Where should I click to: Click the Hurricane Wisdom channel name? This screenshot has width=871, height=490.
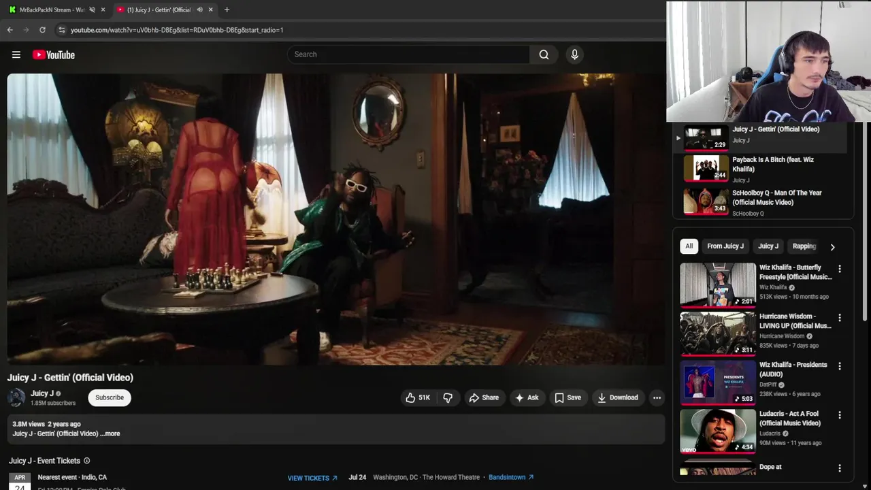pyautogui.click(x=782, y=336)
